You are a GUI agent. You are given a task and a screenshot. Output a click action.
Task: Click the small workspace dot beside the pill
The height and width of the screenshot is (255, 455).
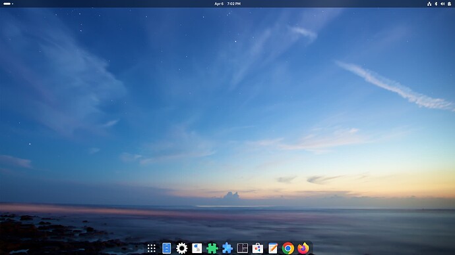pyautogui.click(x=13, y=4)
